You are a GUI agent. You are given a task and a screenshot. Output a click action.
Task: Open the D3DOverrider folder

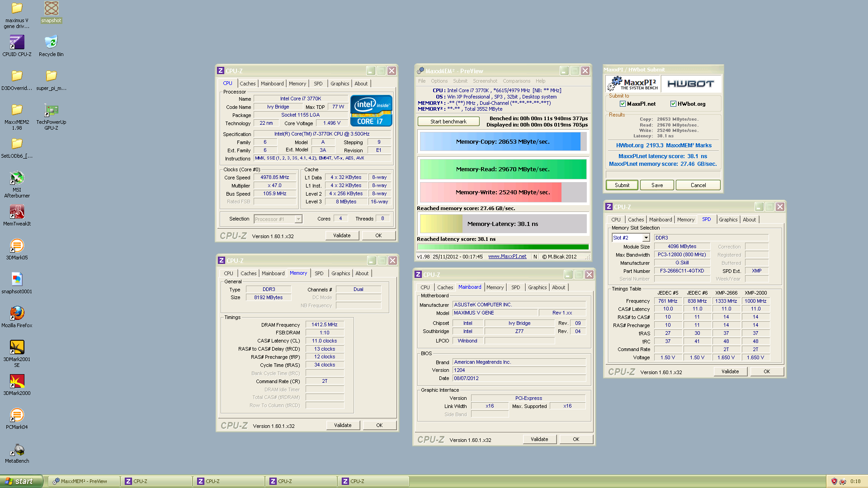(17, 80)
